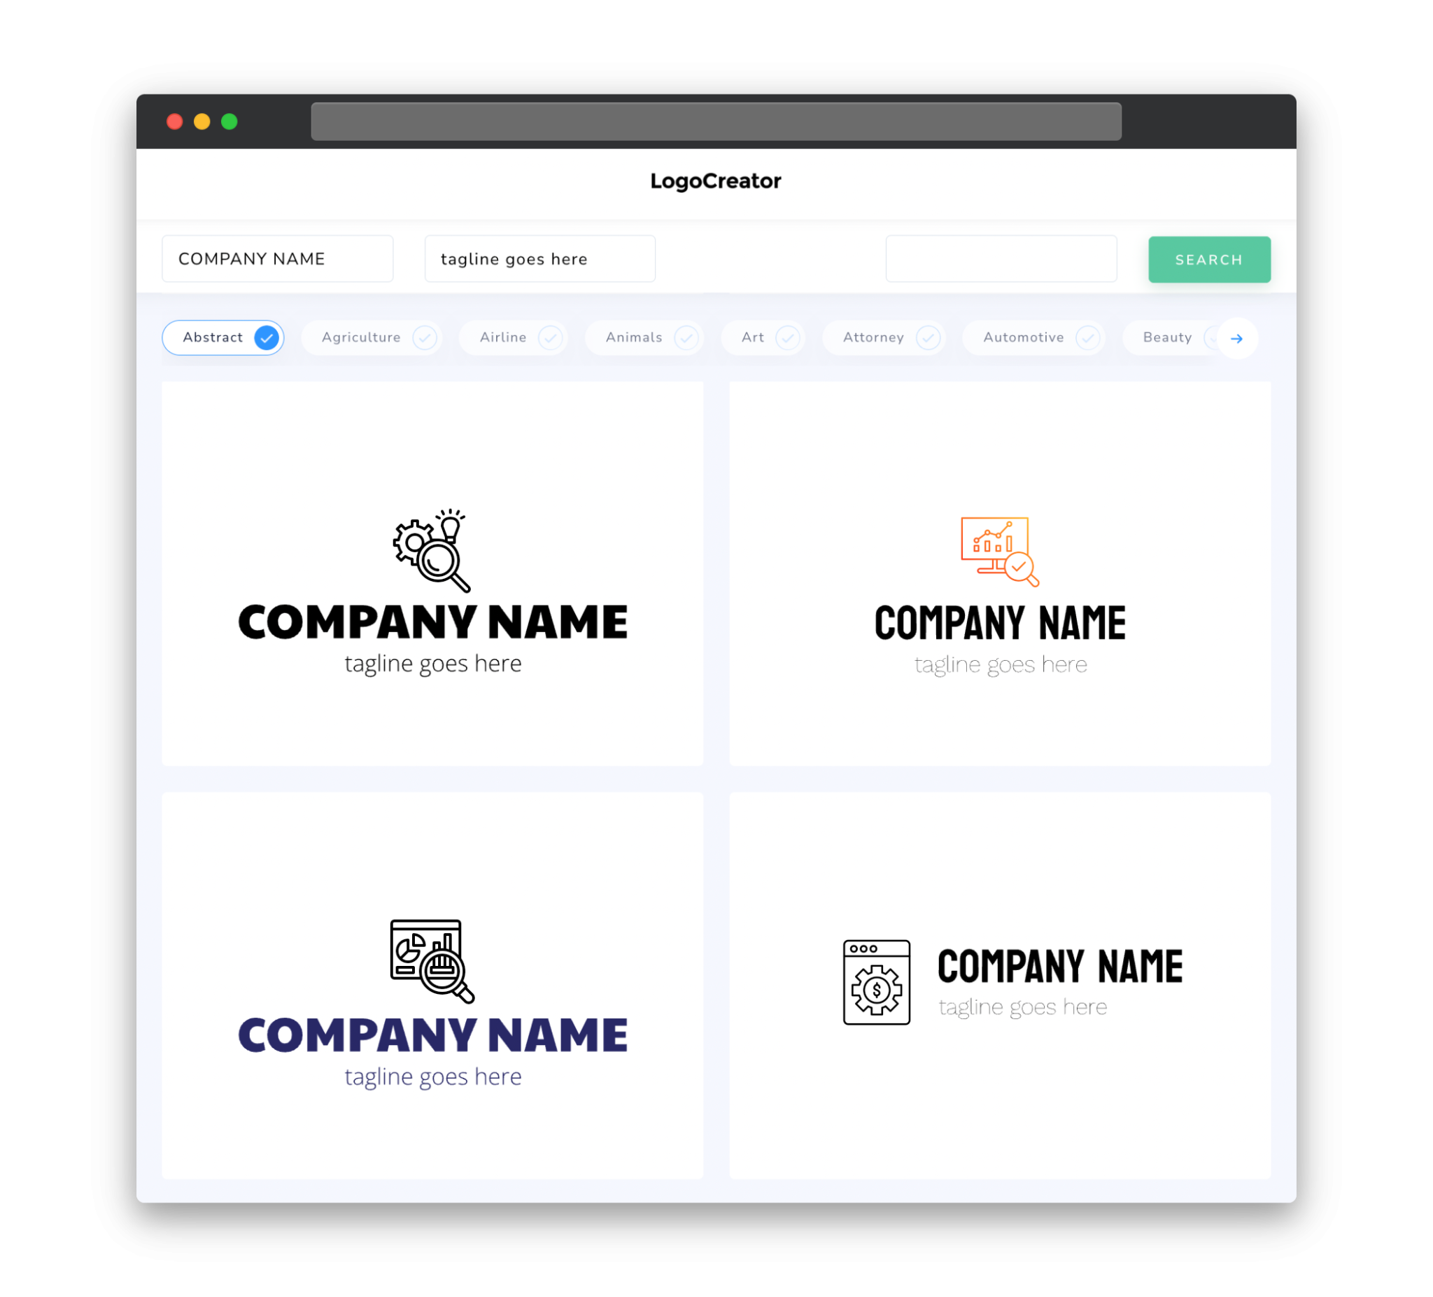Click the LogoCreator application title link
Image resolution: width=1433 pixels, height=1297 pixels.
pyautogui.click(x=716, y=181)
